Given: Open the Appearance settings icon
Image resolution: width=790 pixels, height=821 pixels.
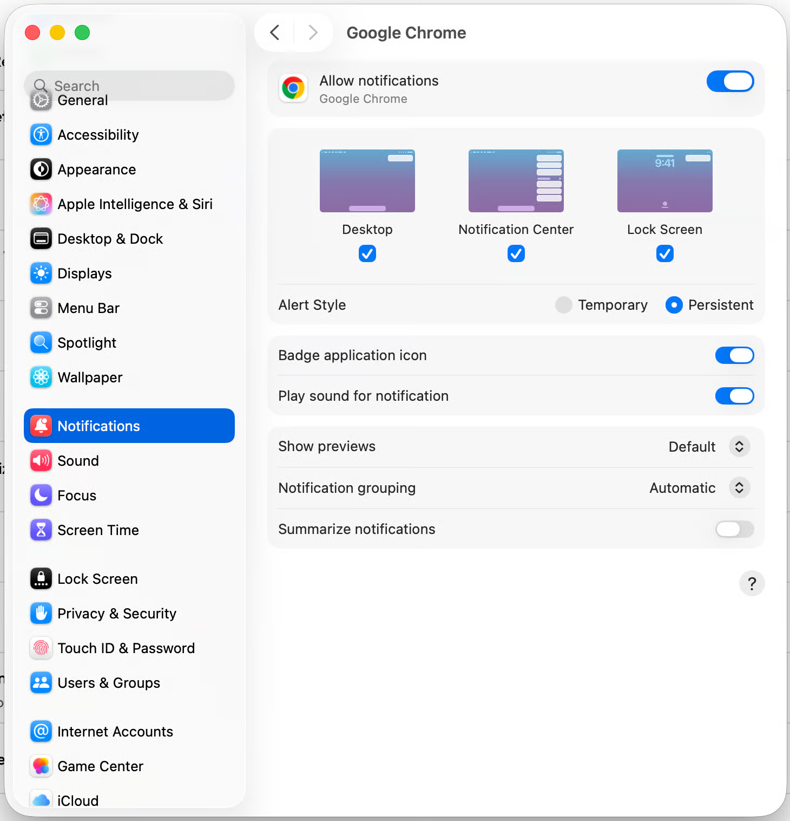Looking at the screenshot, I should tap(41, 170).
